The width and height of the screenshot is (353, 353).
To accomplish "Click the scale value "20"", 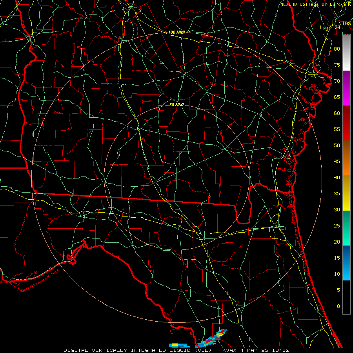I will (x=337, y=242).
